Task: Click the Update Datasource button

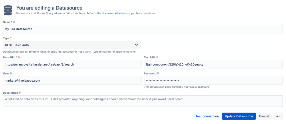Action: tap(239, 116)
